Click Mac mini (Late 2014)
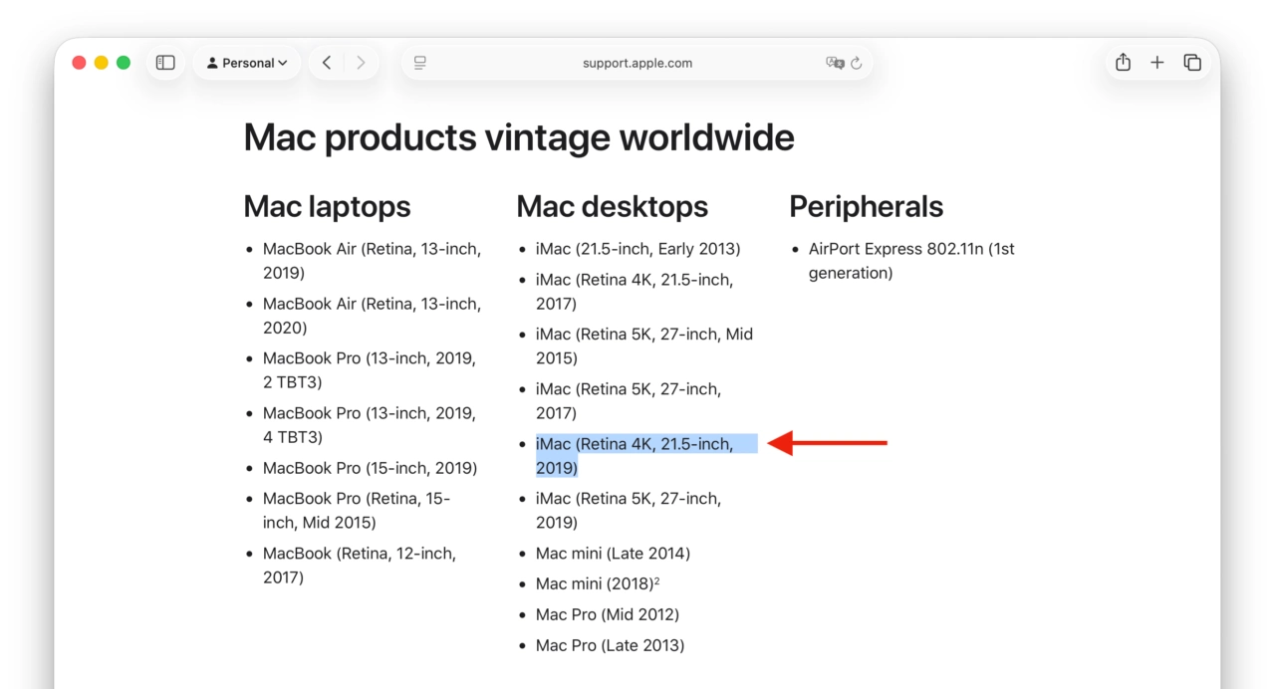Screen dimensions: 1275x689 coord(613,554)
